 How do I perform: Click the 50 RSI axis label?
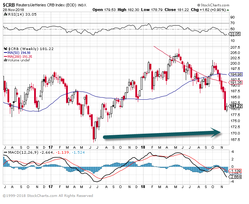coord(233,29)
